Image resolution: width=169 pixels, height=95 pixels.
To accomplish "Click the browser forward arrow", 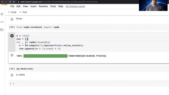I will point(6,2).
